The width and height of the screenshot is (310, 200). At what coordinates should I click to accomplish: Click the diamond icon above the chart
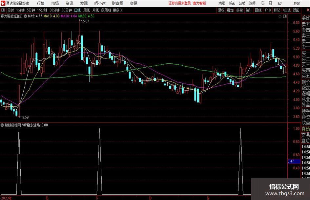[x=280, y=16]
